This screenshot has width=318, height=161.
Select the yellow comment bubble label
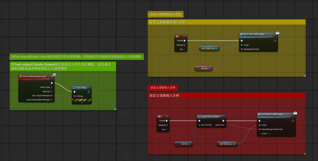coord(166,14)
